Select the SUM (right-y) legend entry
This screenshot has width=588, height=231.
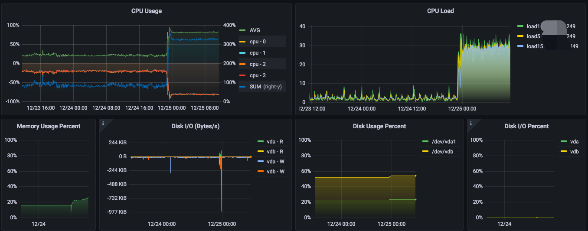click(x=265, y=87)
